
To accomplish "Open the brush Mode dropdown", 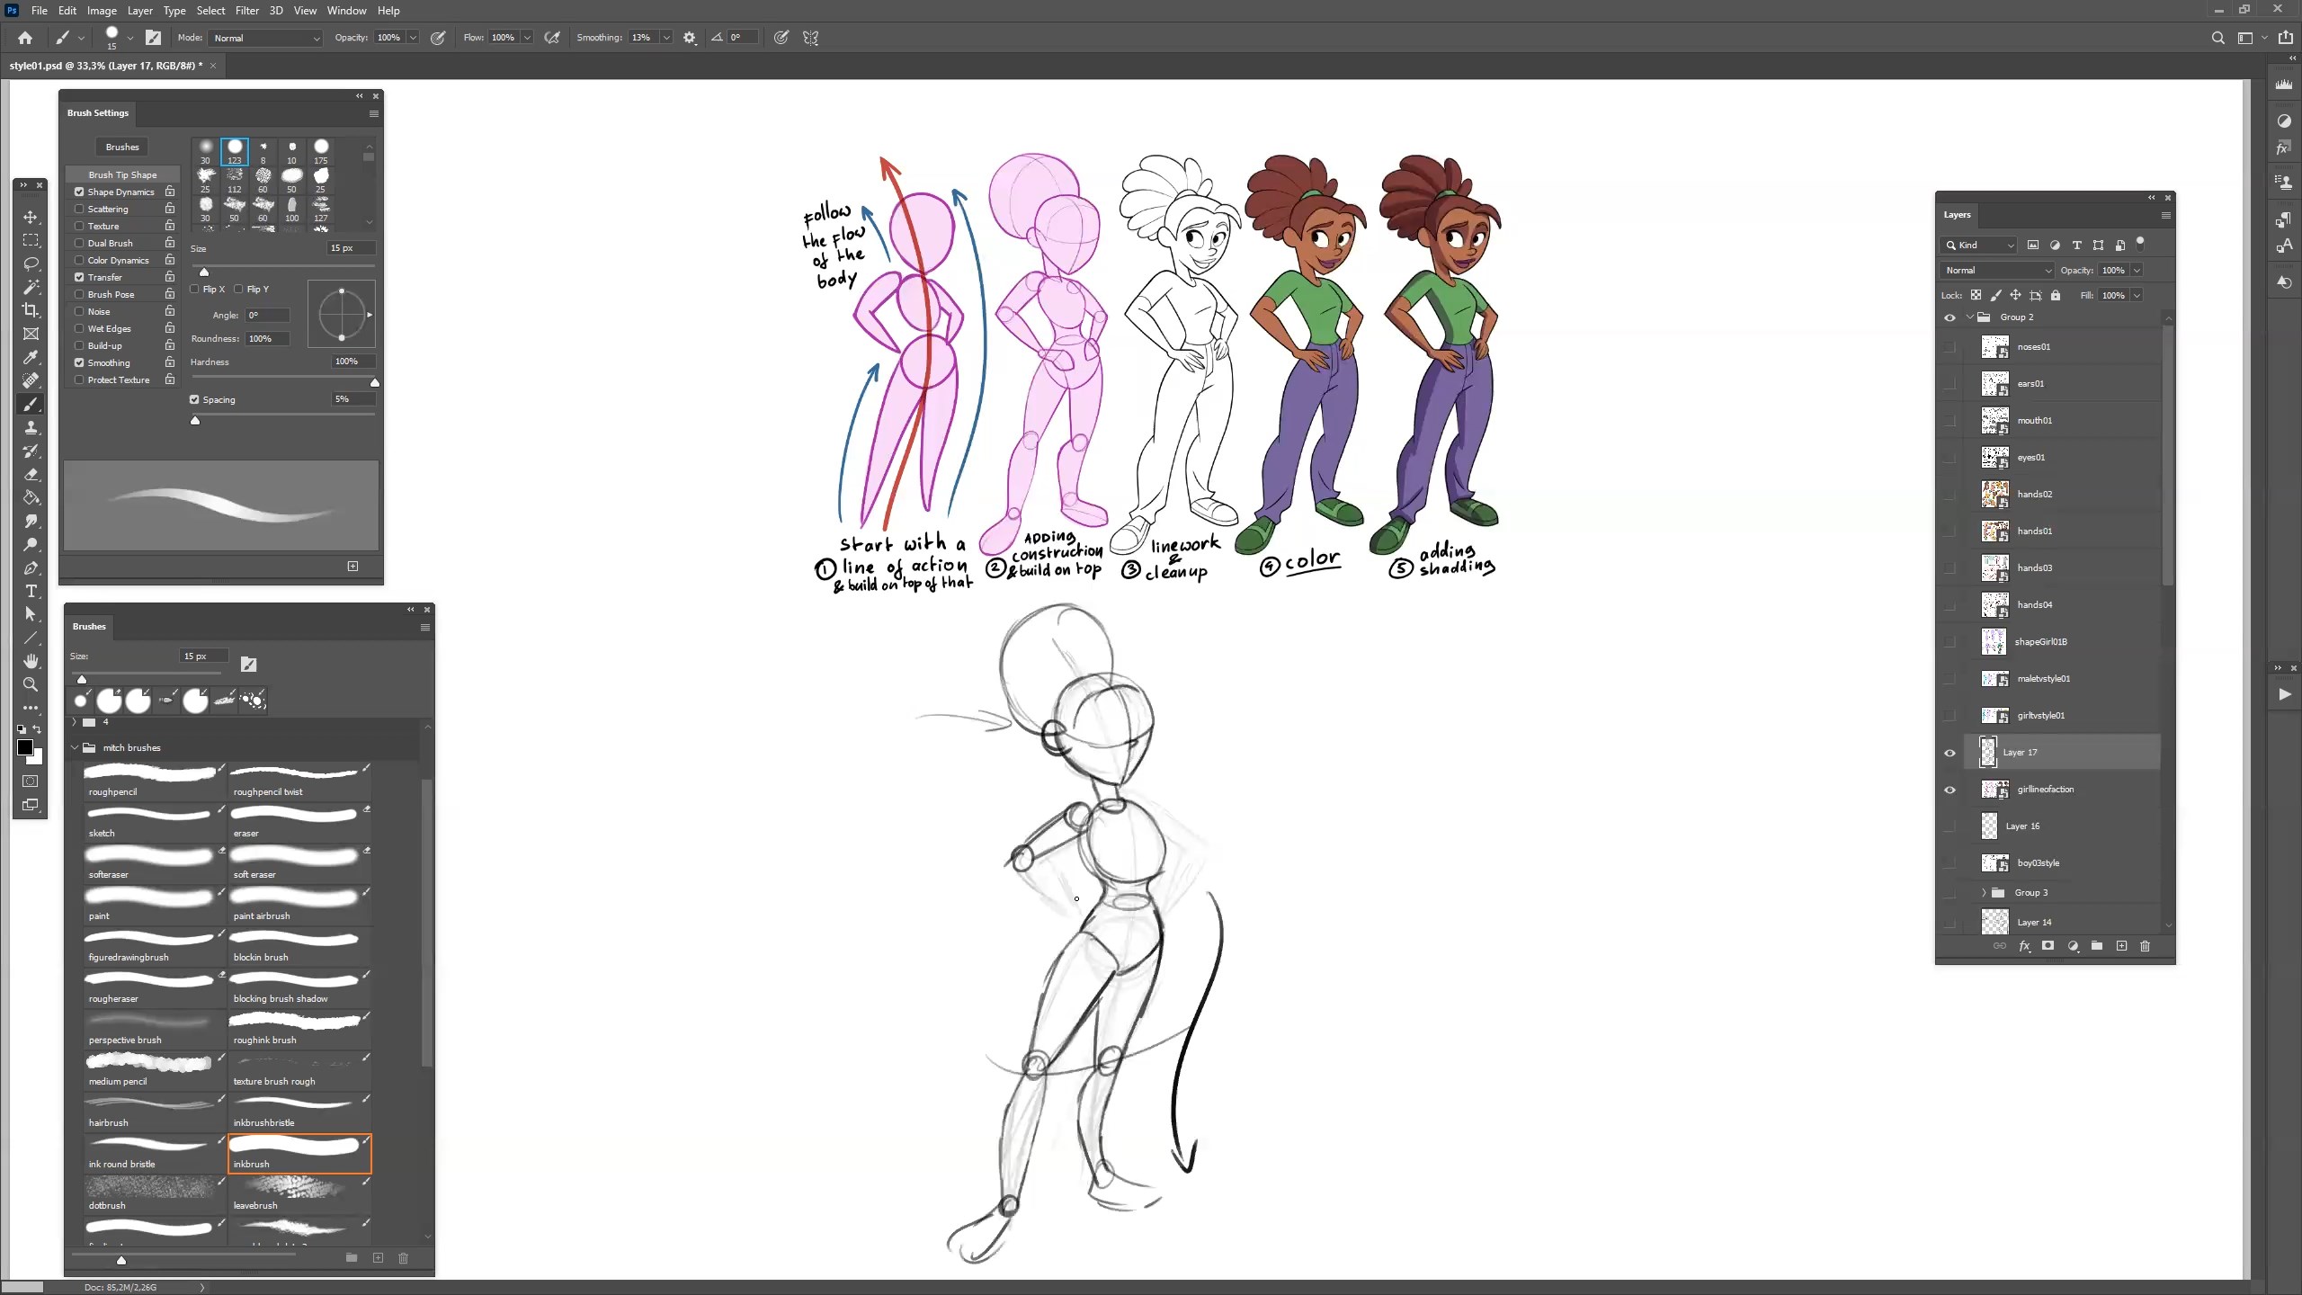I will pyautogui.click(x=266, y=38).
